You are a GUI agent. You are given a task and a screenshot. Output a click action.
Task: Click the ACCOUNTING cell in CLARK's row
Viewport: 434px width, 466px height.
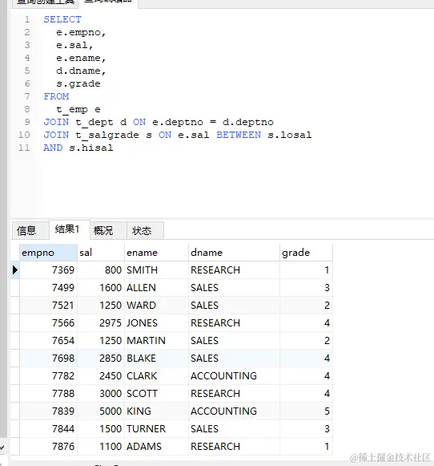tap(234, 376)
